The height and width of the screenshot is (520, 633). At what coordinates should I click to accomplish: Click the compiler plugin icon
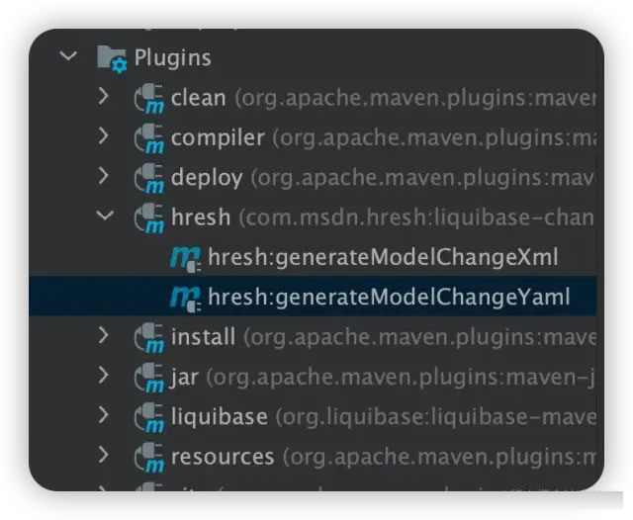pyautogui.click(x=149, y=138)
